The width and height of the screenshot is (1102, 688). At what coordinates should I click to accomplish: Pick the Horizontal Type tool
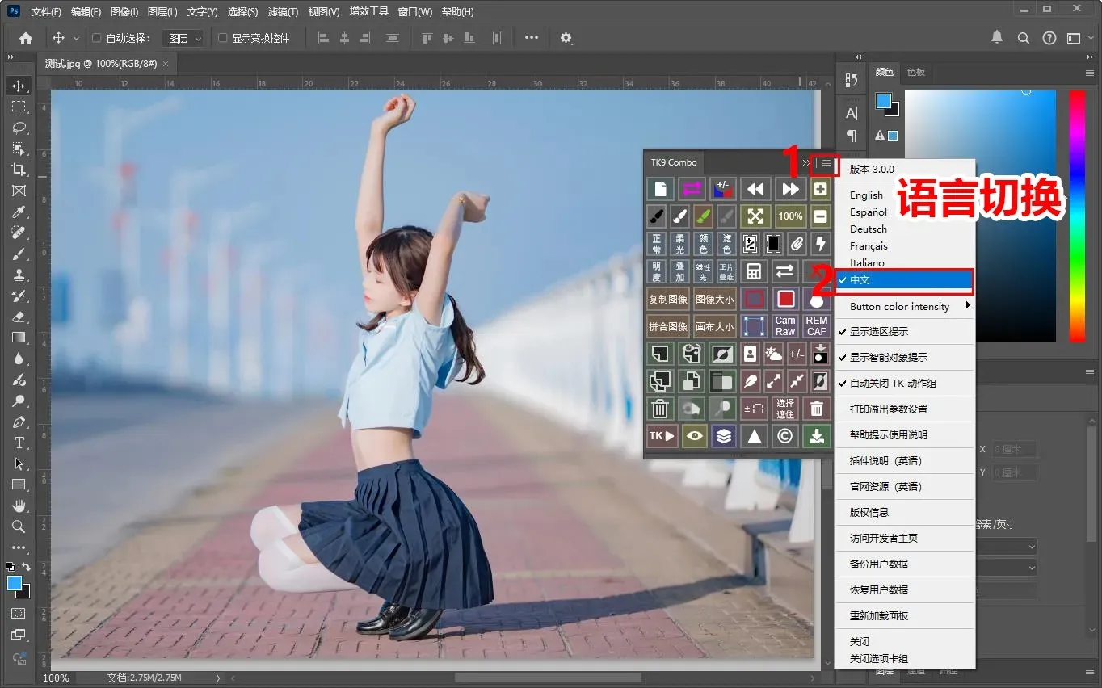18,443
